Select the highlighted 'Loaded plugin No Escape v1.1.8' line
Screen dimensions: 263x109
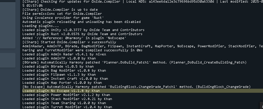(143, 91)
